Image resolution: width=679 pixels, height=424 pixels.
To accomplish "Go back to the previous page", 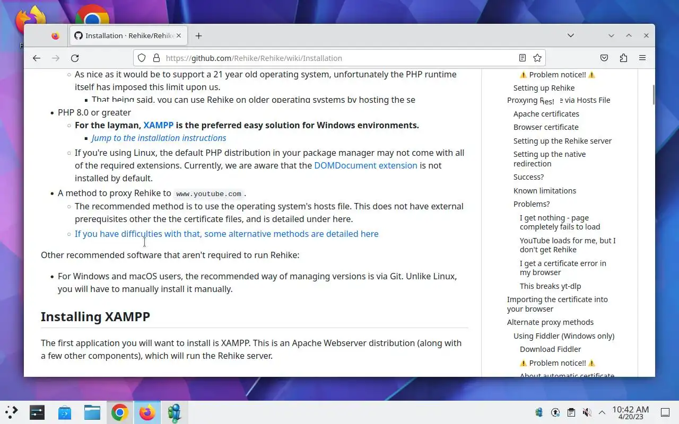I will coord(36,58).
